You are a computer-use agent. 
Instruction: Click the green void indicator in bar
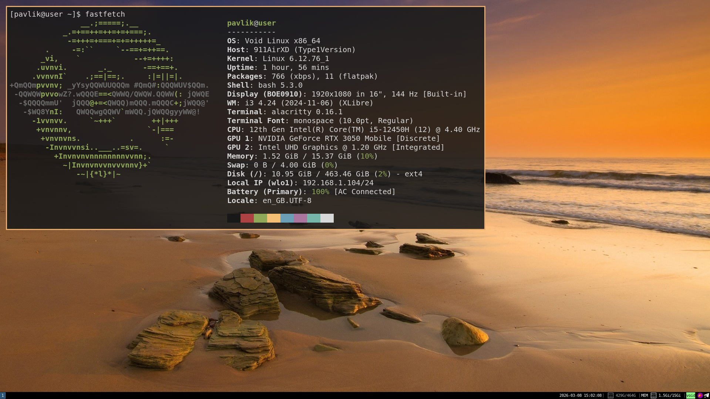click(x=690, y=395)
